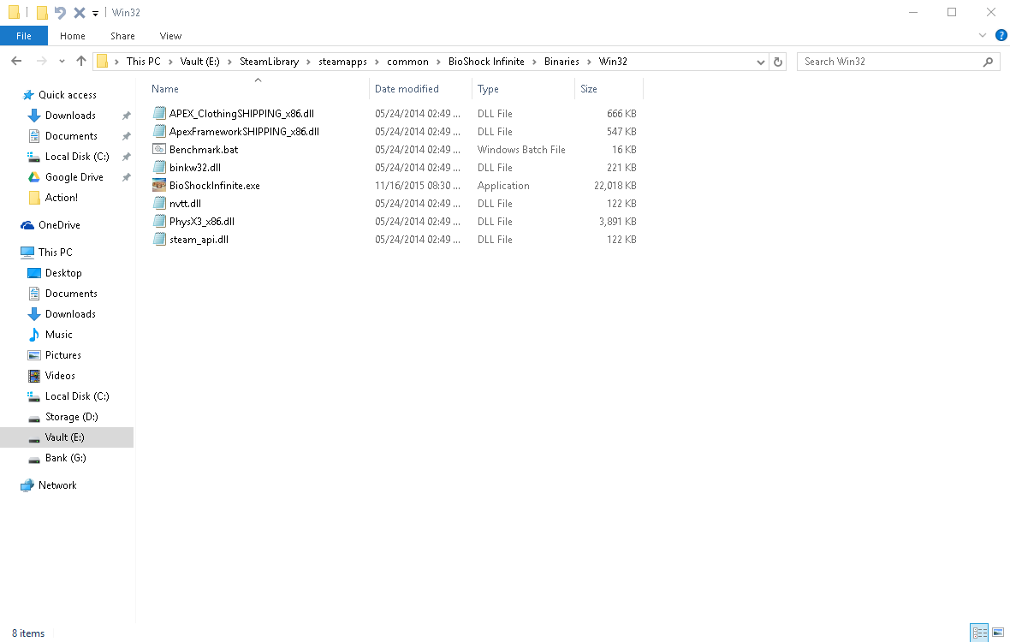Select ApexFrameworkSHIPPING_x86.dll file
Viewport: 1010px width, 642px height.
[244, 131]
